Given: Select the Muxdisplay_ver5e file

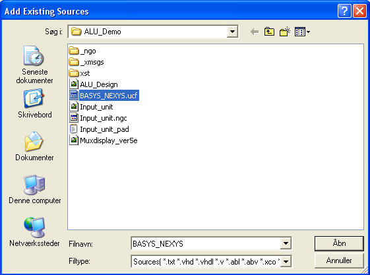Looking at the screenshot, I should point(104,140).
